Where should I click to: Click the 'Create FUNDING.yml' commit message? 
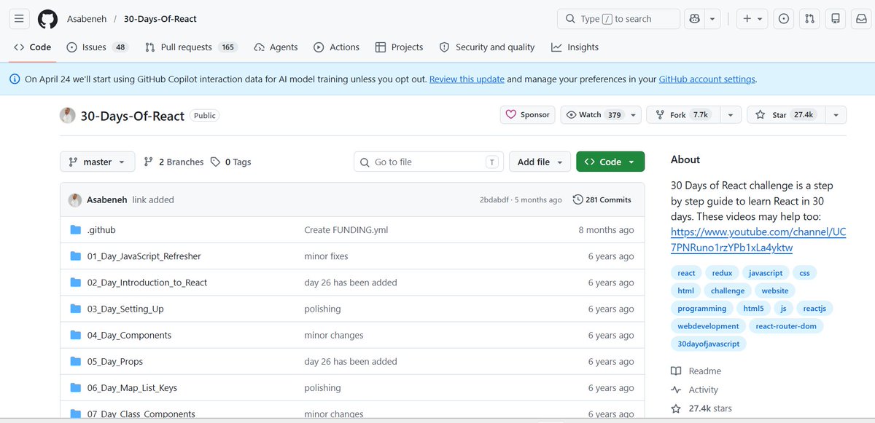coord(346,230)
